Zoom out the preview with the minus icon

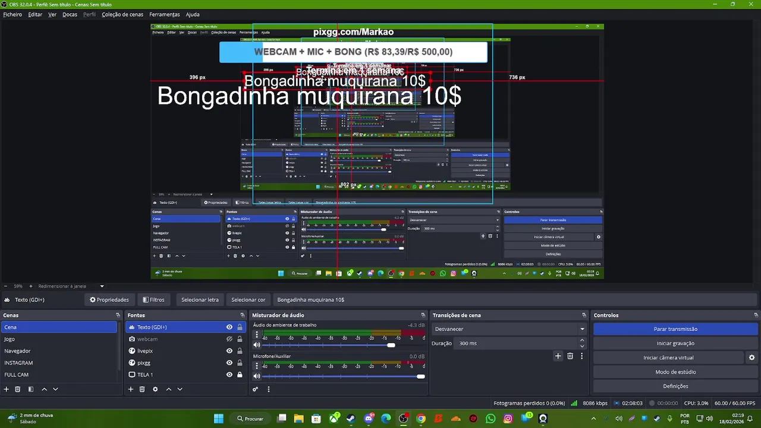coord(5,286)
